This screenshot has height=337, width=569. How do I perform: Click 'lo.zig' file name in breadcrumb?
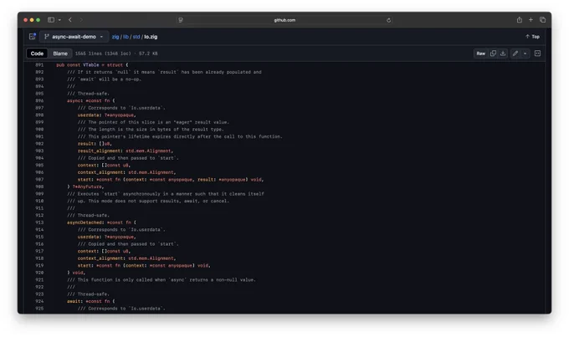[x=151, y=37]
